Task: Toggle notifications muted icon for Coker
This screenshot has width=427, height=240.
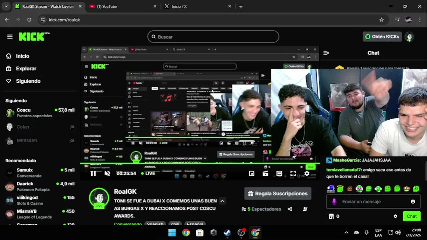Action: coord(72,127)
